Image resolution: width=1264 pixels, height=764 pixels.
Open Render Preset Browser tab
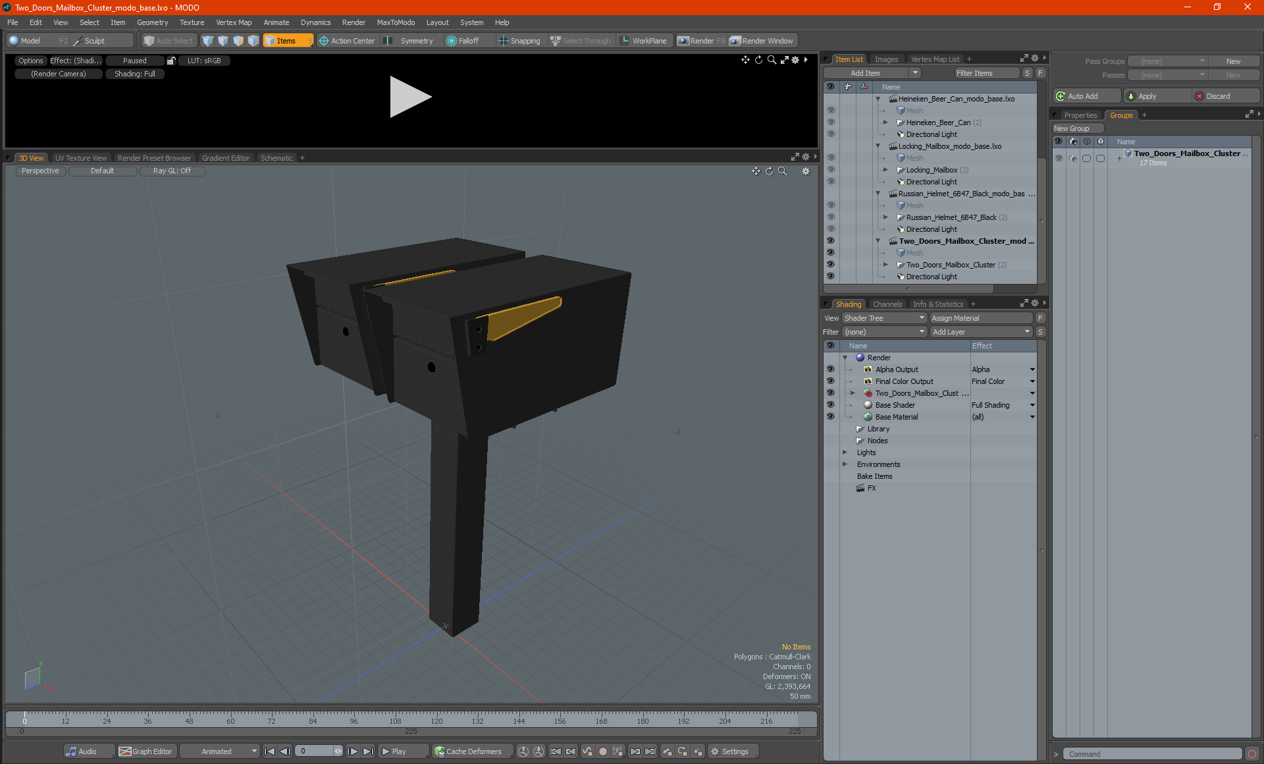point(154,158)
